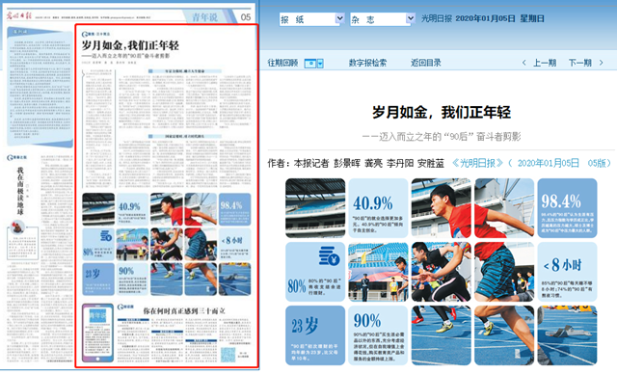
Task: Click 返回目录 to return to catalog
Action: tap(426, 63)
